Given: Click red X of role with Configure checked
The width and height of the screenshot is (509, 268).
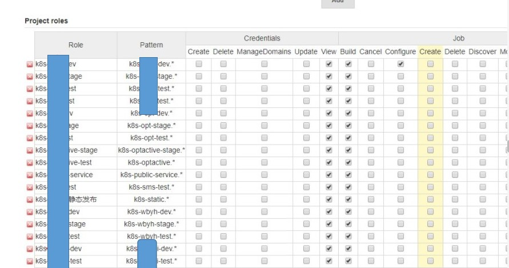Looking at the screenshot, I should pos(30,65).
